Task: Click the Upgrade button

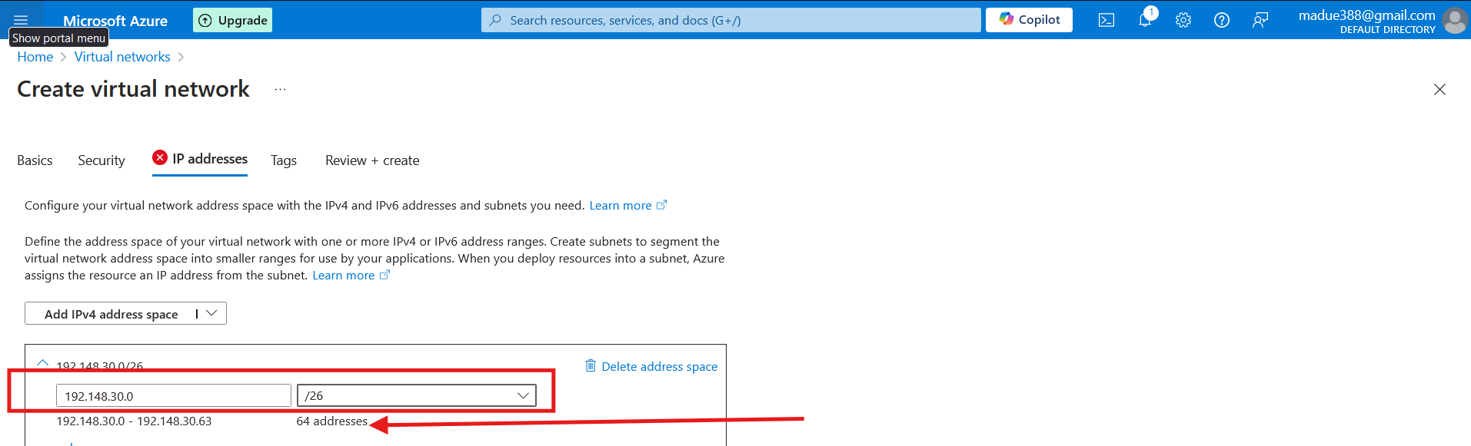Action: [x=232, y=20]
